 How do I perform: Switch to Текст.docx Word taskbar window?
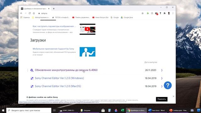157,110
